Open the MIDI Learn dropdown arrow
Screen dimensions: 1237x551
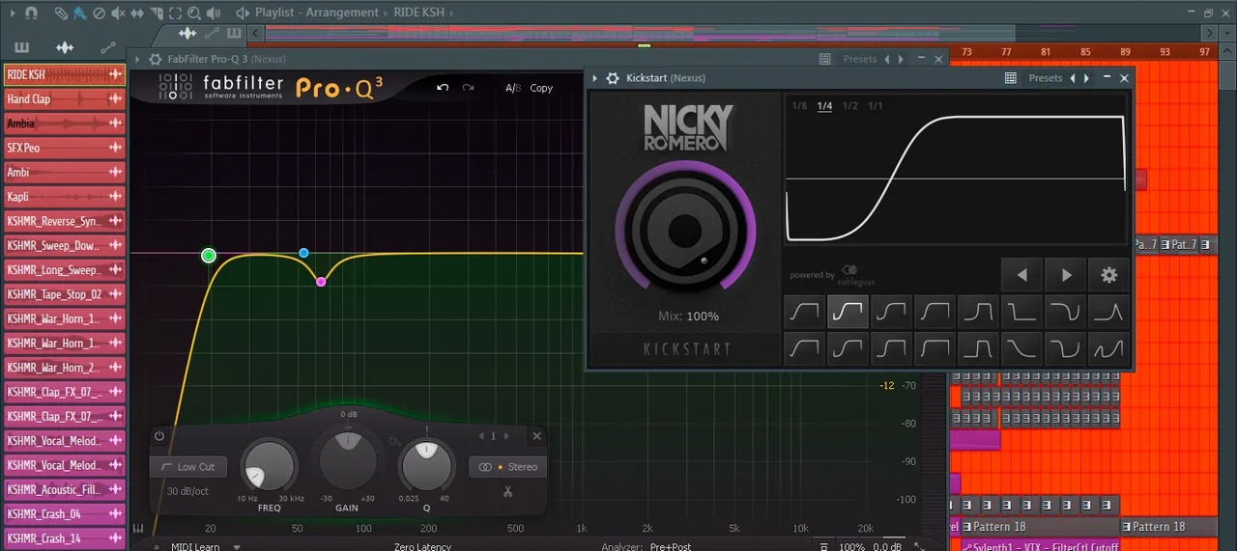(x=237, y=547)
